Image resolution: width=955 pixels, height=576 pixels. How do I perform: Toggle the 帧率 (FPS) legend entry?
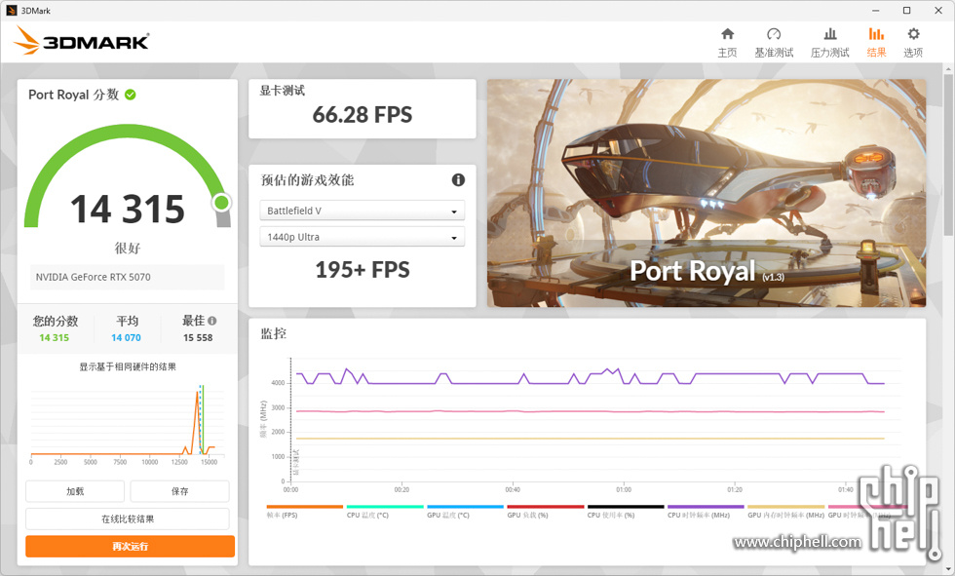click(283, 514)
